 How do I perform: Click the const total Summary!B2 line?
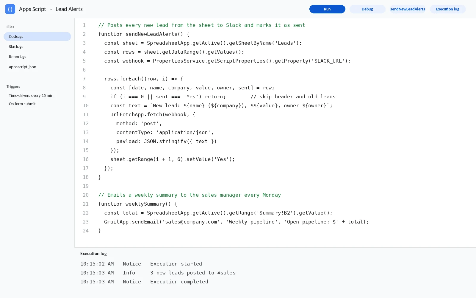[x=218, y=213]
